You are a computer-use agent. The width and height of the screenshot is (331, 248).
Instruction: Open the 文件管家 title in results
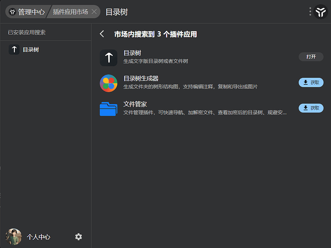(x=135, y=104)
